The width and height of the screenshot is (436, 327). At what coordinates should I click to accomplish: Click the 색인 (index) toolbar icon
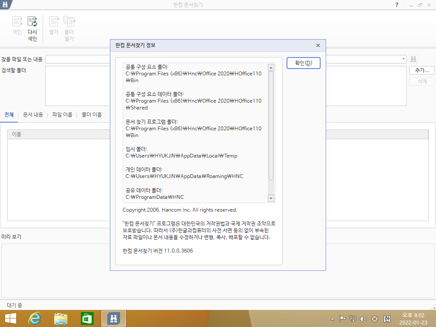[x=17, y=25]
